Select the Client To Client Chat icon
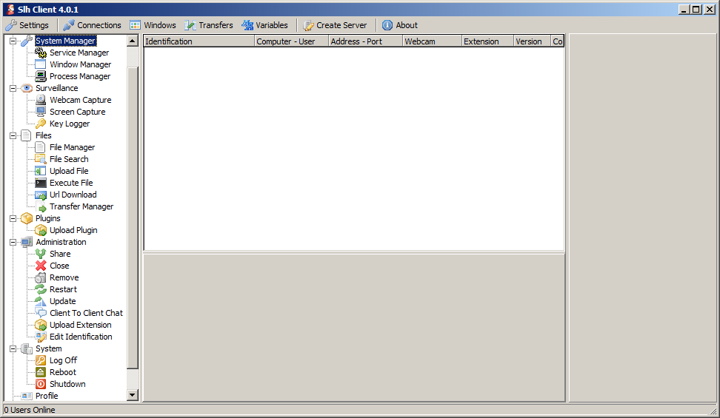720x418 pixels. [41, 313]
